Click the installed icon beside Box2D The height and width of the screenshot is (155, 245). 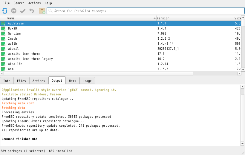click(3, 29)
